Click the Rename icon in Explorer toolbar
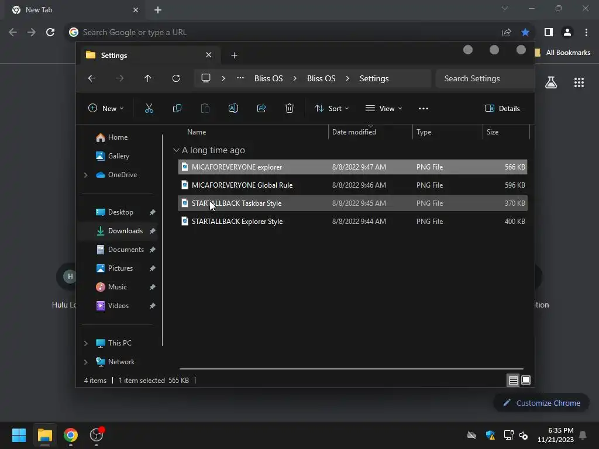The height and width of the screenshot is (449, 599). click(x=233, y=108)
